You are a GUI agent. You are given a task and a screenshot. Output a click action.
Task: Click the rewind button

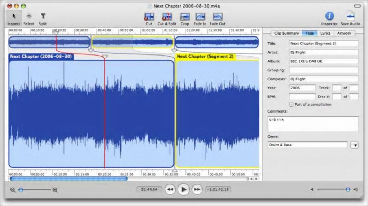click(170, 189)
